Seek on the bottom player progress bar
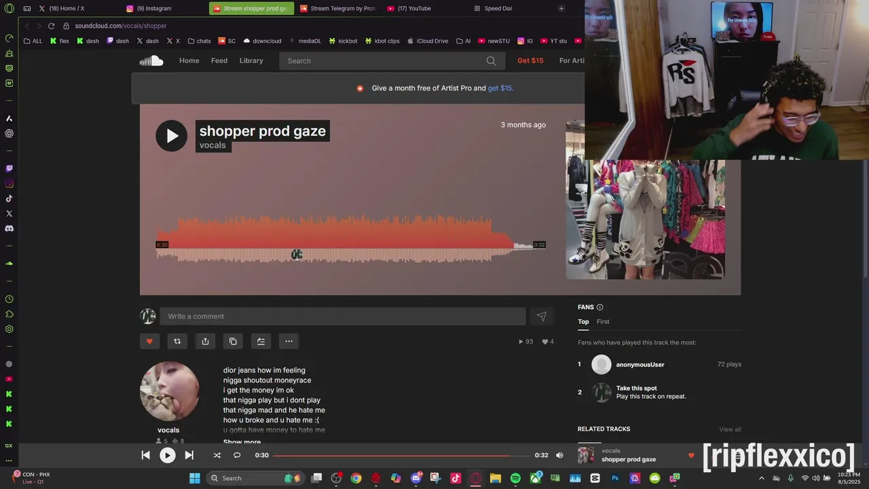 (401, 455)
